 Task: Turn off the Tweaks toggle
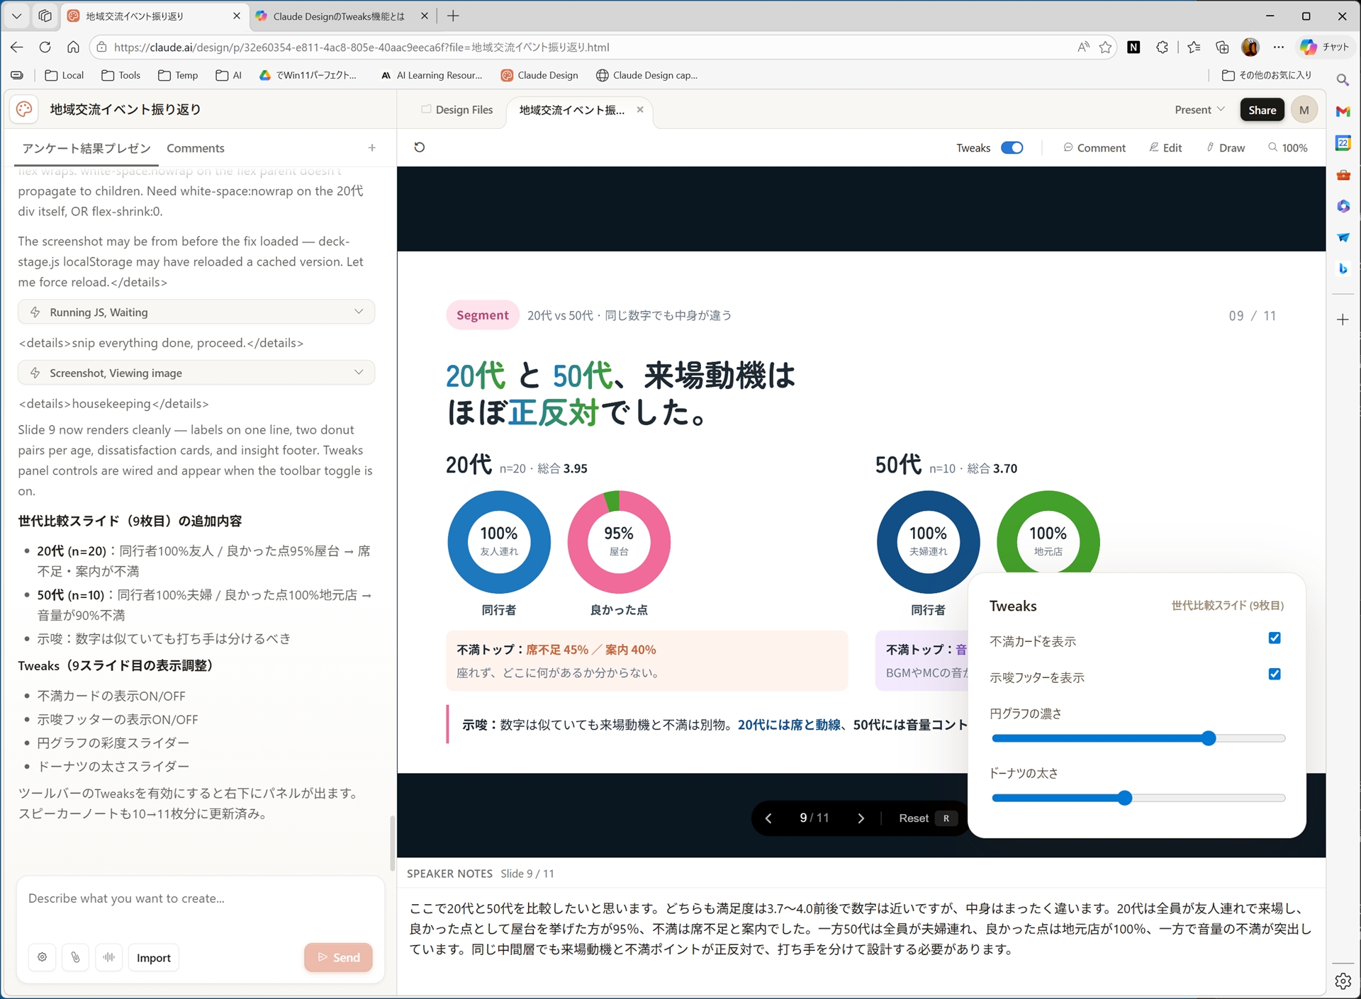tap(1012, 147)
